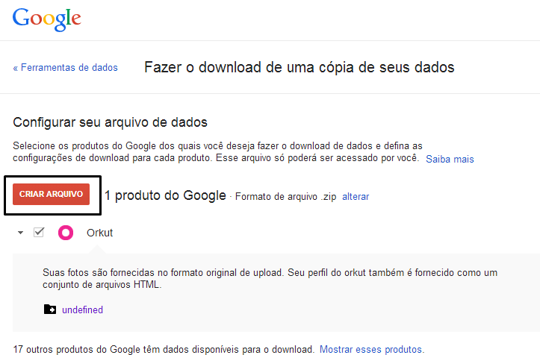540x355 pixels.
Task: Open the Saiba mais link
Action: click(x=450, y=159)
